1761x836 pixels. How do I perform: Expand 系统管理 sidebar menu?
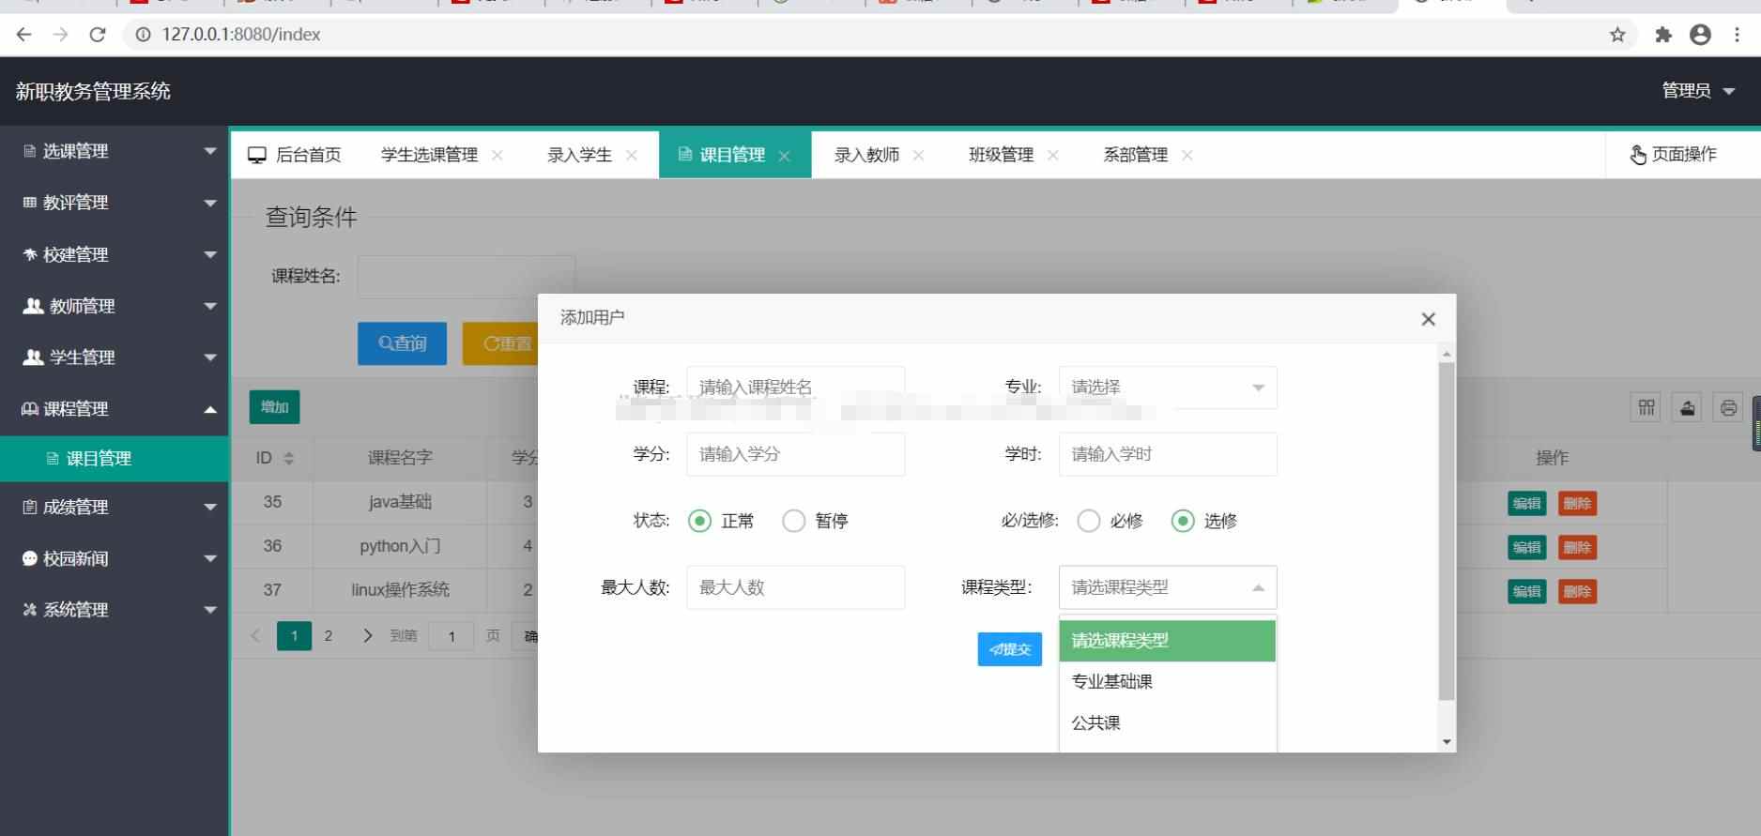115,610
